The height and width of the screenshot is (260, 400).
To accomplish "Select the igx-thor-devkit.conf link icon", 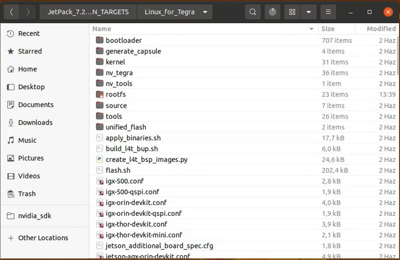I will pyautogui.click(x=100, y=224).
